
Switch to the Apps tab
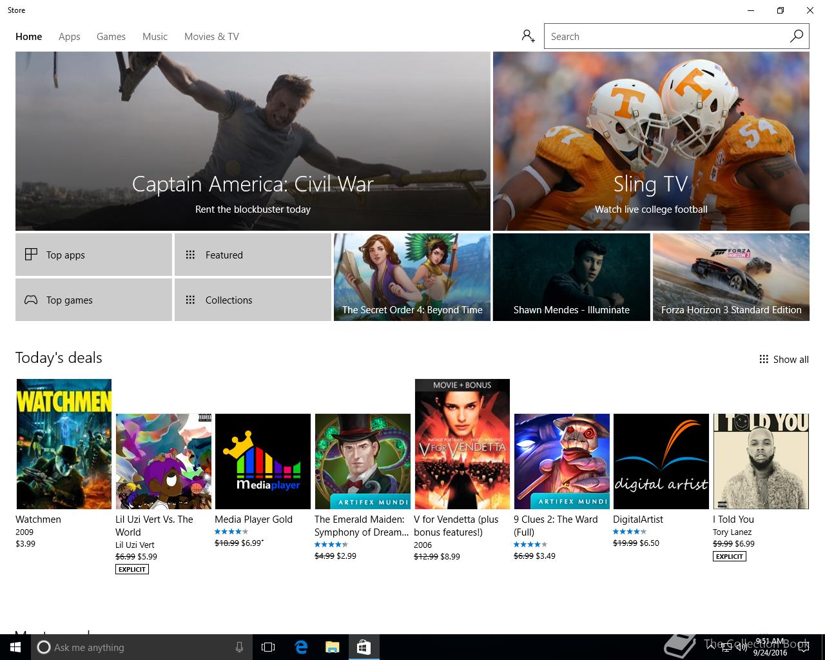70,36
